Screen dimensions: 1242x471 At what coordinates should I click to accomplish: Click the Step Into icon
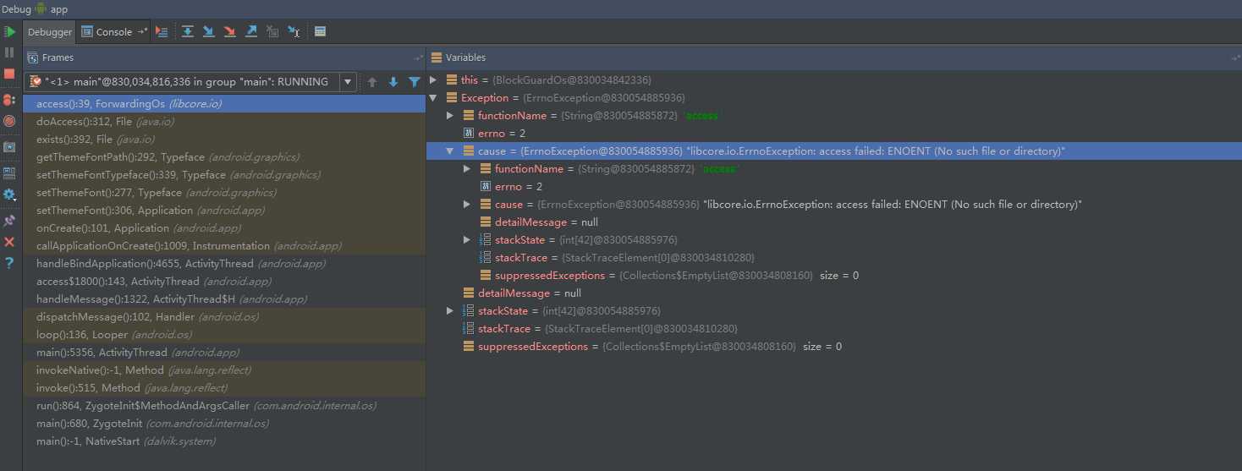coord(209,31)
